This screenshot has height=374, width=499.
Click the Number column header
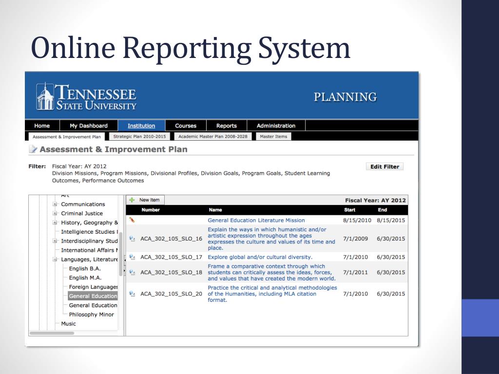pos(151,210)
